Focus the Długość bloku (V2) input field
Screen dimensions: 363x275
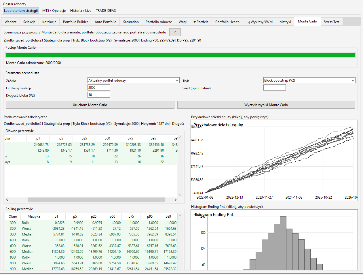tap(99, 95)
